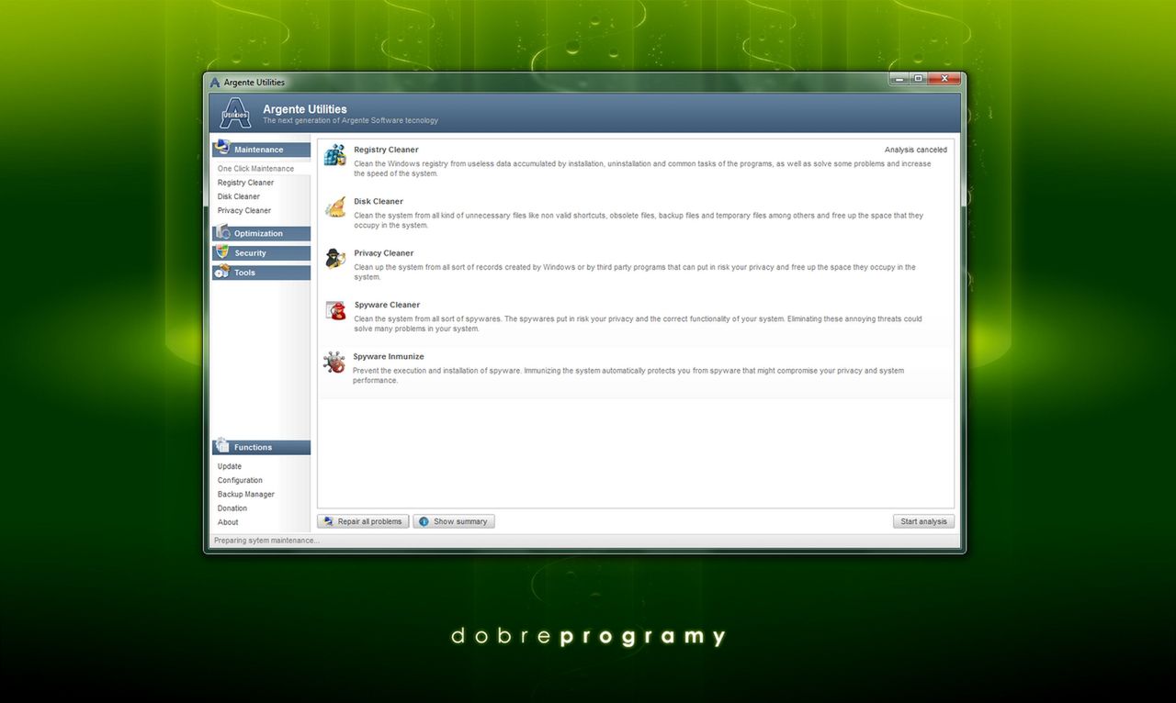
Task: Collapse the Functions category
Action: tap(261, 448)
